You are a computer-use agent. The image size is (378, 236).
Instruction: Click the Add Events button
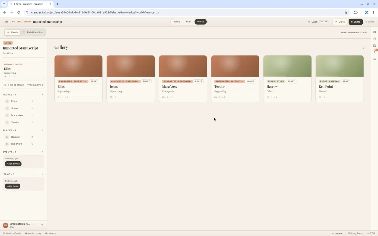[x=13, y=164]
